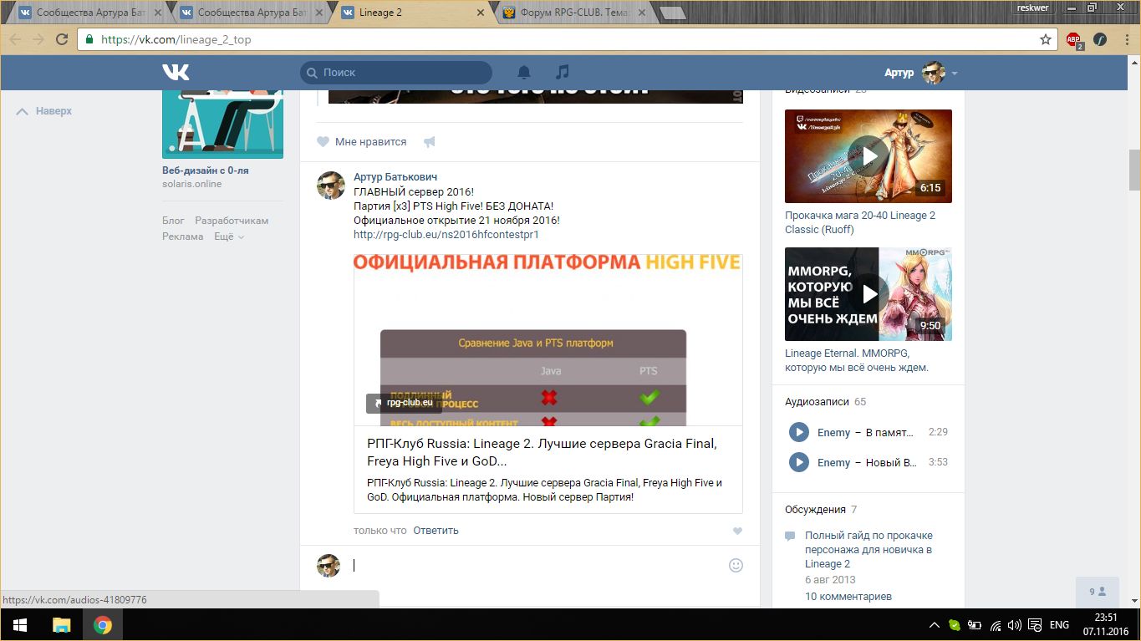Open the online friends counter showing 9
Screen dimensions: 1141x641
pyautogui.click(x=1097, y=592)
